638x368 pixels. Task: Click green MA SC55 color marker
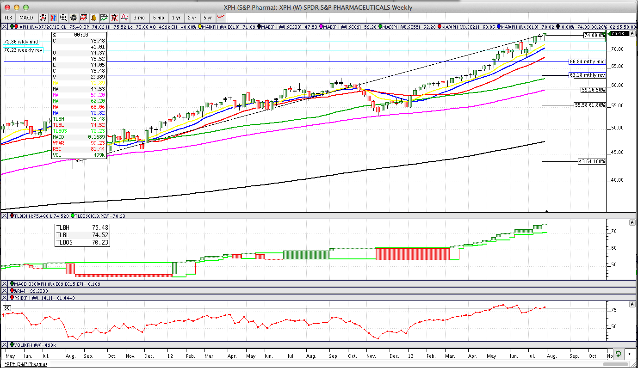[380, 26]
